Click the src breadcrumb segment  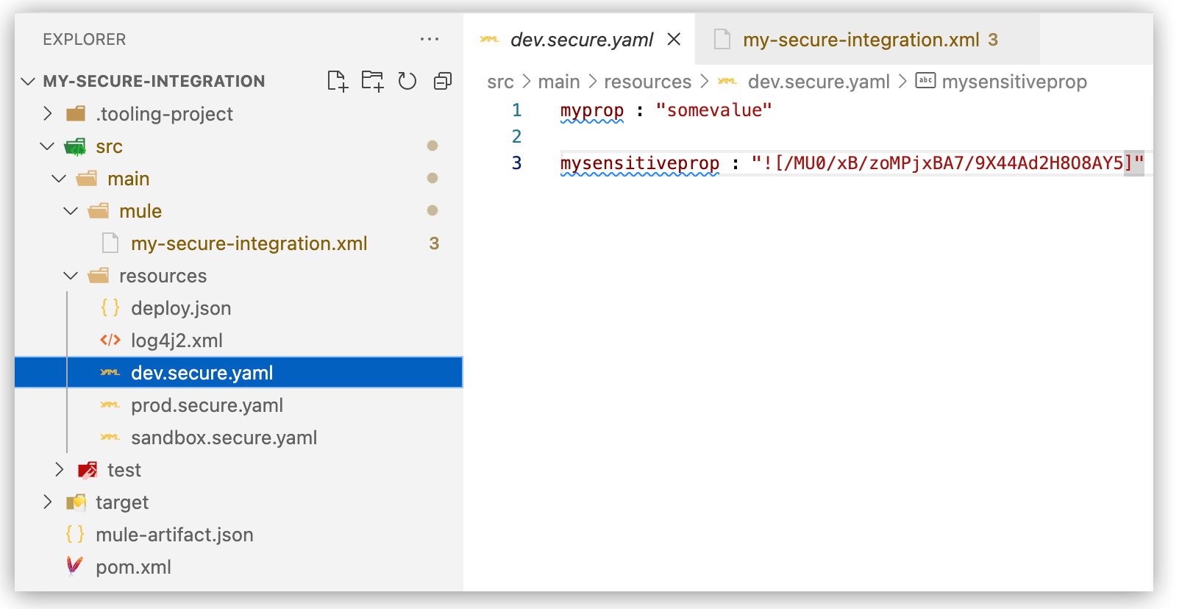click(500, 82)
